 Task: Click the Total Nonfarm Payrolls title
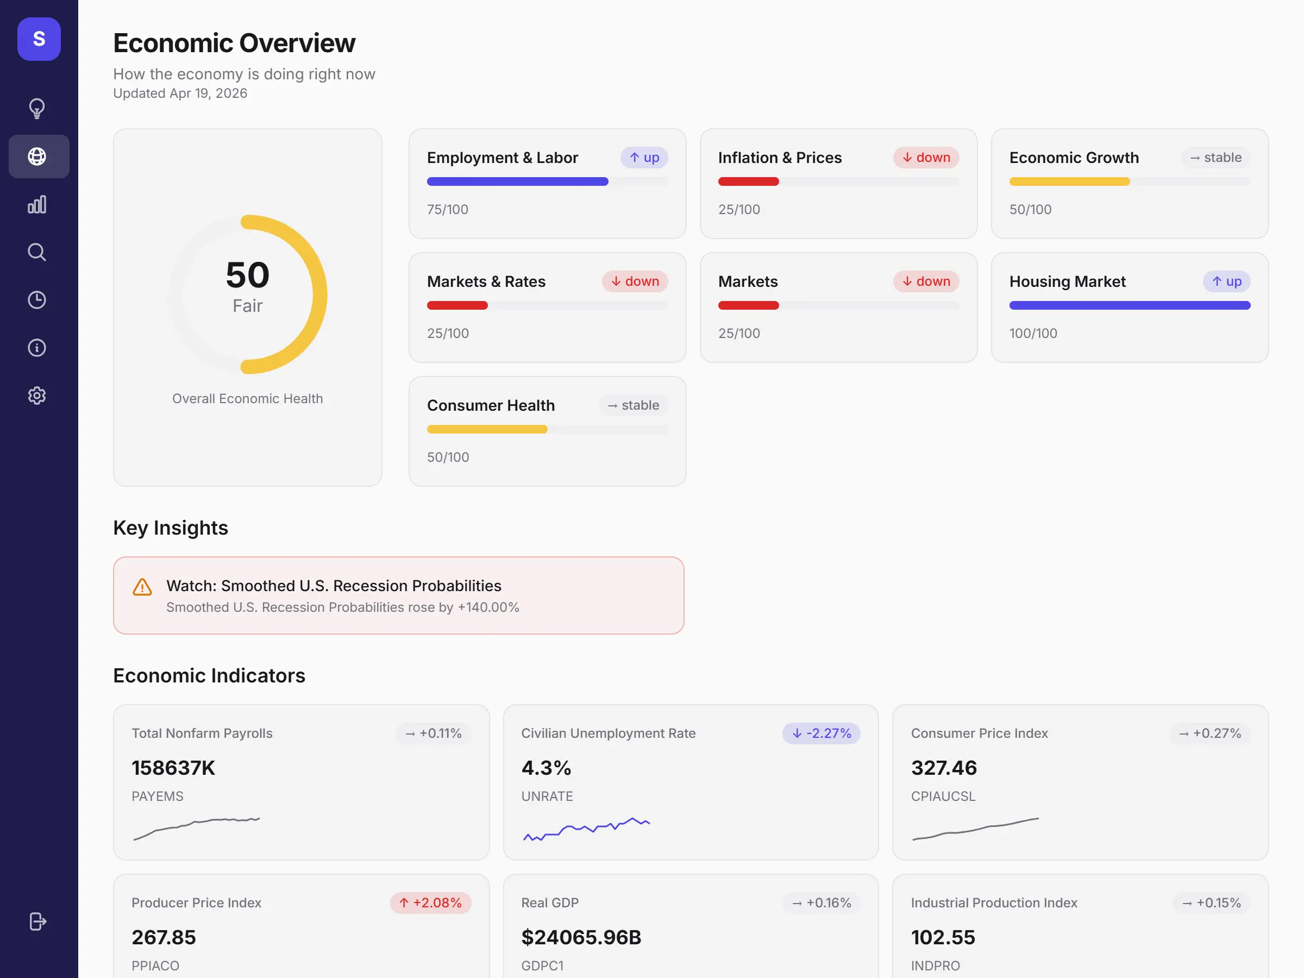point(202,733)
